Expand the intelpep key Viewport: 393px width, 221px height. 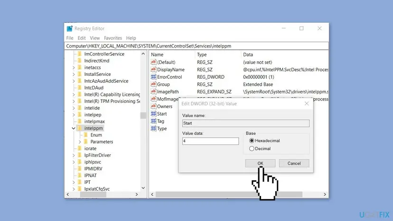(x=74, y=115)
